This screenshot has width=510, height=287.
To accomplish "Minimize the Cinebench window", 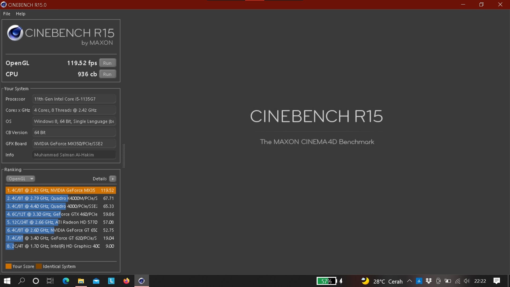I will 463,5.
